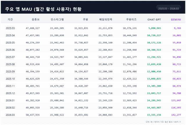The height and width of the screenshot is (125, 186).
Task: Select the 배달의민족 column header
Action: pos(106,19)
